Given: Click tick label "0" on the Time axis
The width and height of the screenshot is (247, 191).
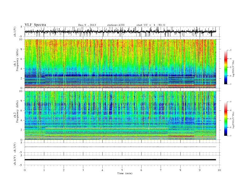Looking at the screenshot, I should (x=25, y=170).
